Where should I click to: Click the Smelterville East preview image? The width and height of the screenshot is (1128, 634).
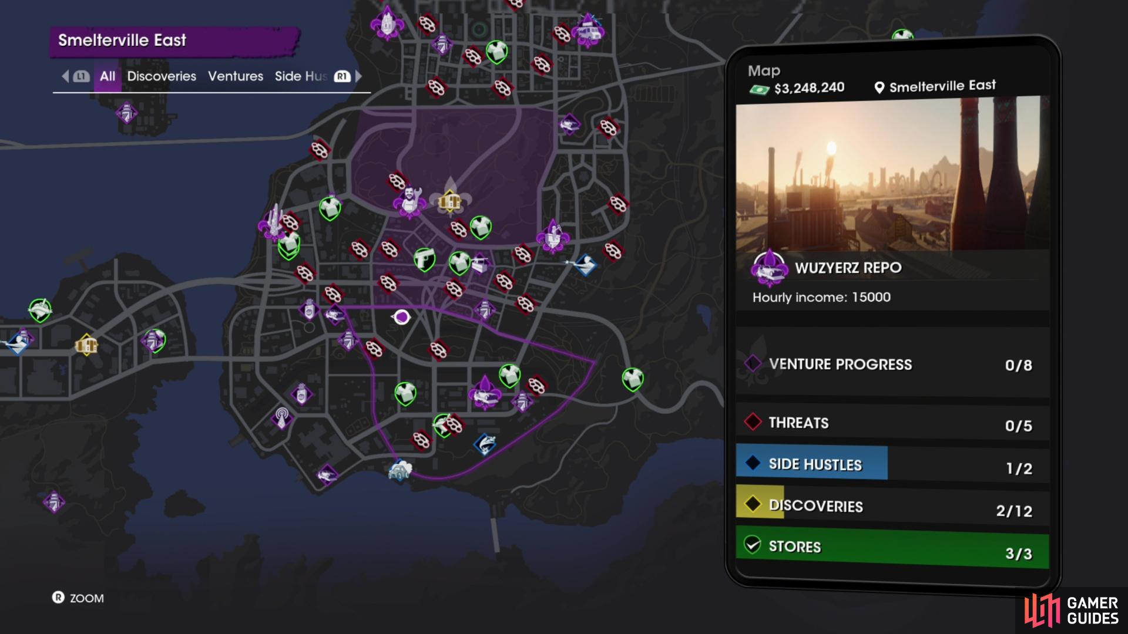pyautogui.click(x=892, y=174)
